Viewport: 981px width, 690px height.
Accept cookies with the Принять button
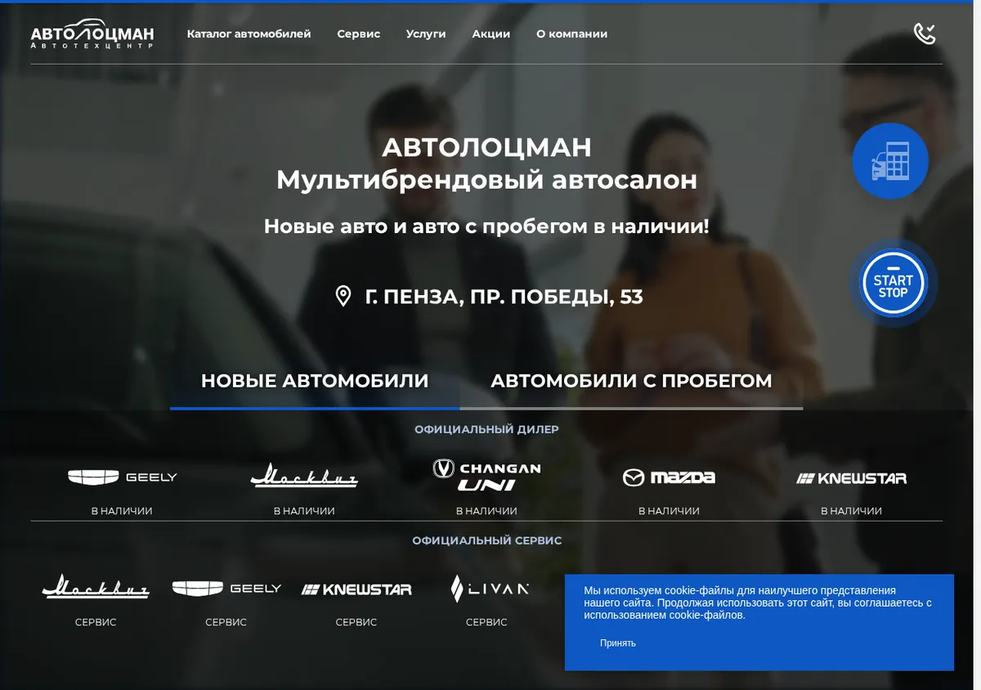(617, 643)
